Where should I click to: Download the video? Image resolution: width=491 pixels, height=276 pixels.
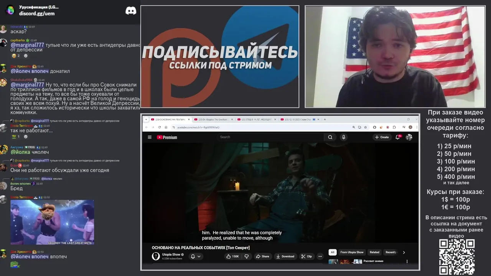click(x=285, y=256)
